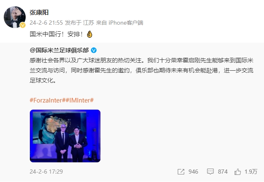This screenshot has width=264, height=182.
Task: Open the reposted text about 霍启刚先生
Action: pos(141,70)
